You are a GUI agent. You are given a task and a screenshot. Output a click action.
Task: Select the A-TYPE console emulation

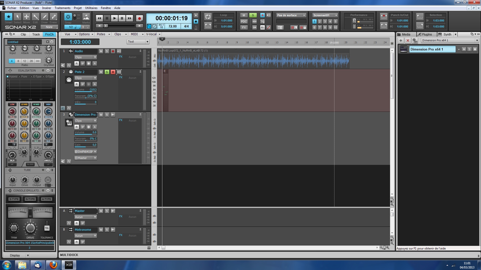click(46, 199)
